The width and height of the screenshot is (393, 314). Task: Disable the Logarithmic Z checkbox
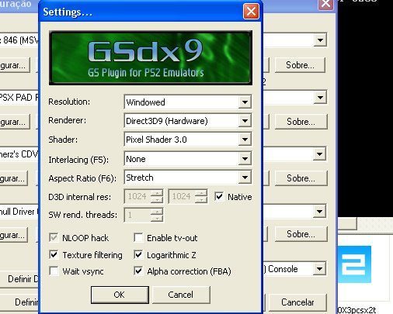(x=138, y=255)
